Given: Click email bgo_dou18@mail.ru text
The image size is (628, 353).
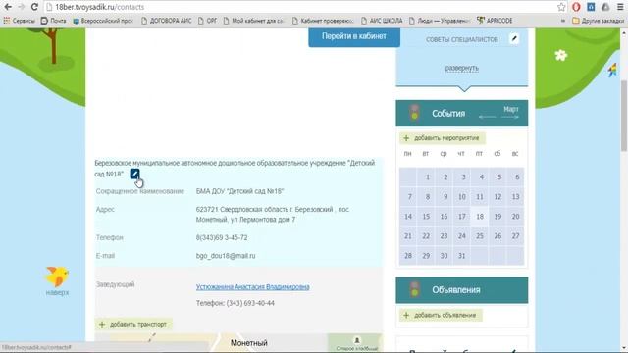Looking at the screenshot, I should (x=226, y=256).
